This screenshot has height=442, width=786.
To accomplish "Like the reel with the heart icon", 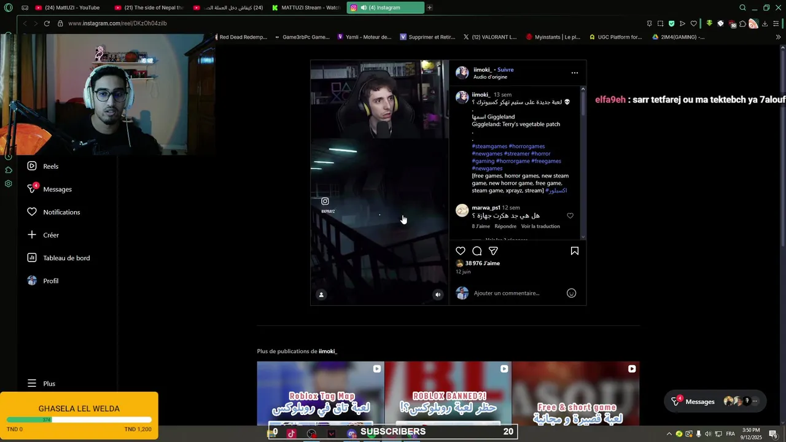I will (461, 251).
